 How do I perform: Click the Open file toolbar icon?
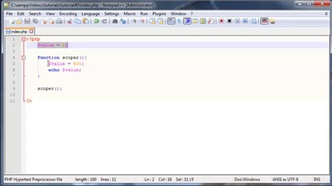[x=19, y=21]
